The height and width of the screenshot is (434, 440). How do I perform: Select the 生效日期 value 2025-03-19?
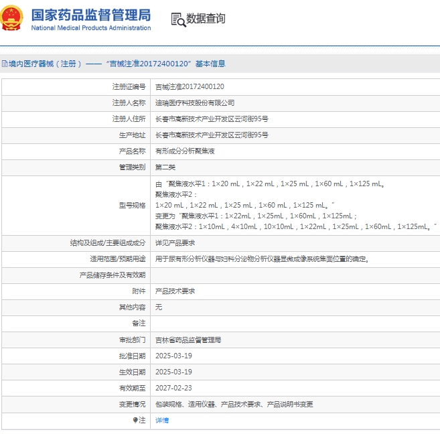click(173, 372)
